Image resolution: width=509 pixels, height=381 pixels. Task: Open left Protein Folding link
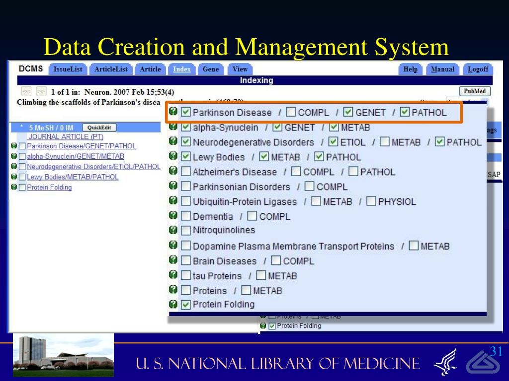49,187
